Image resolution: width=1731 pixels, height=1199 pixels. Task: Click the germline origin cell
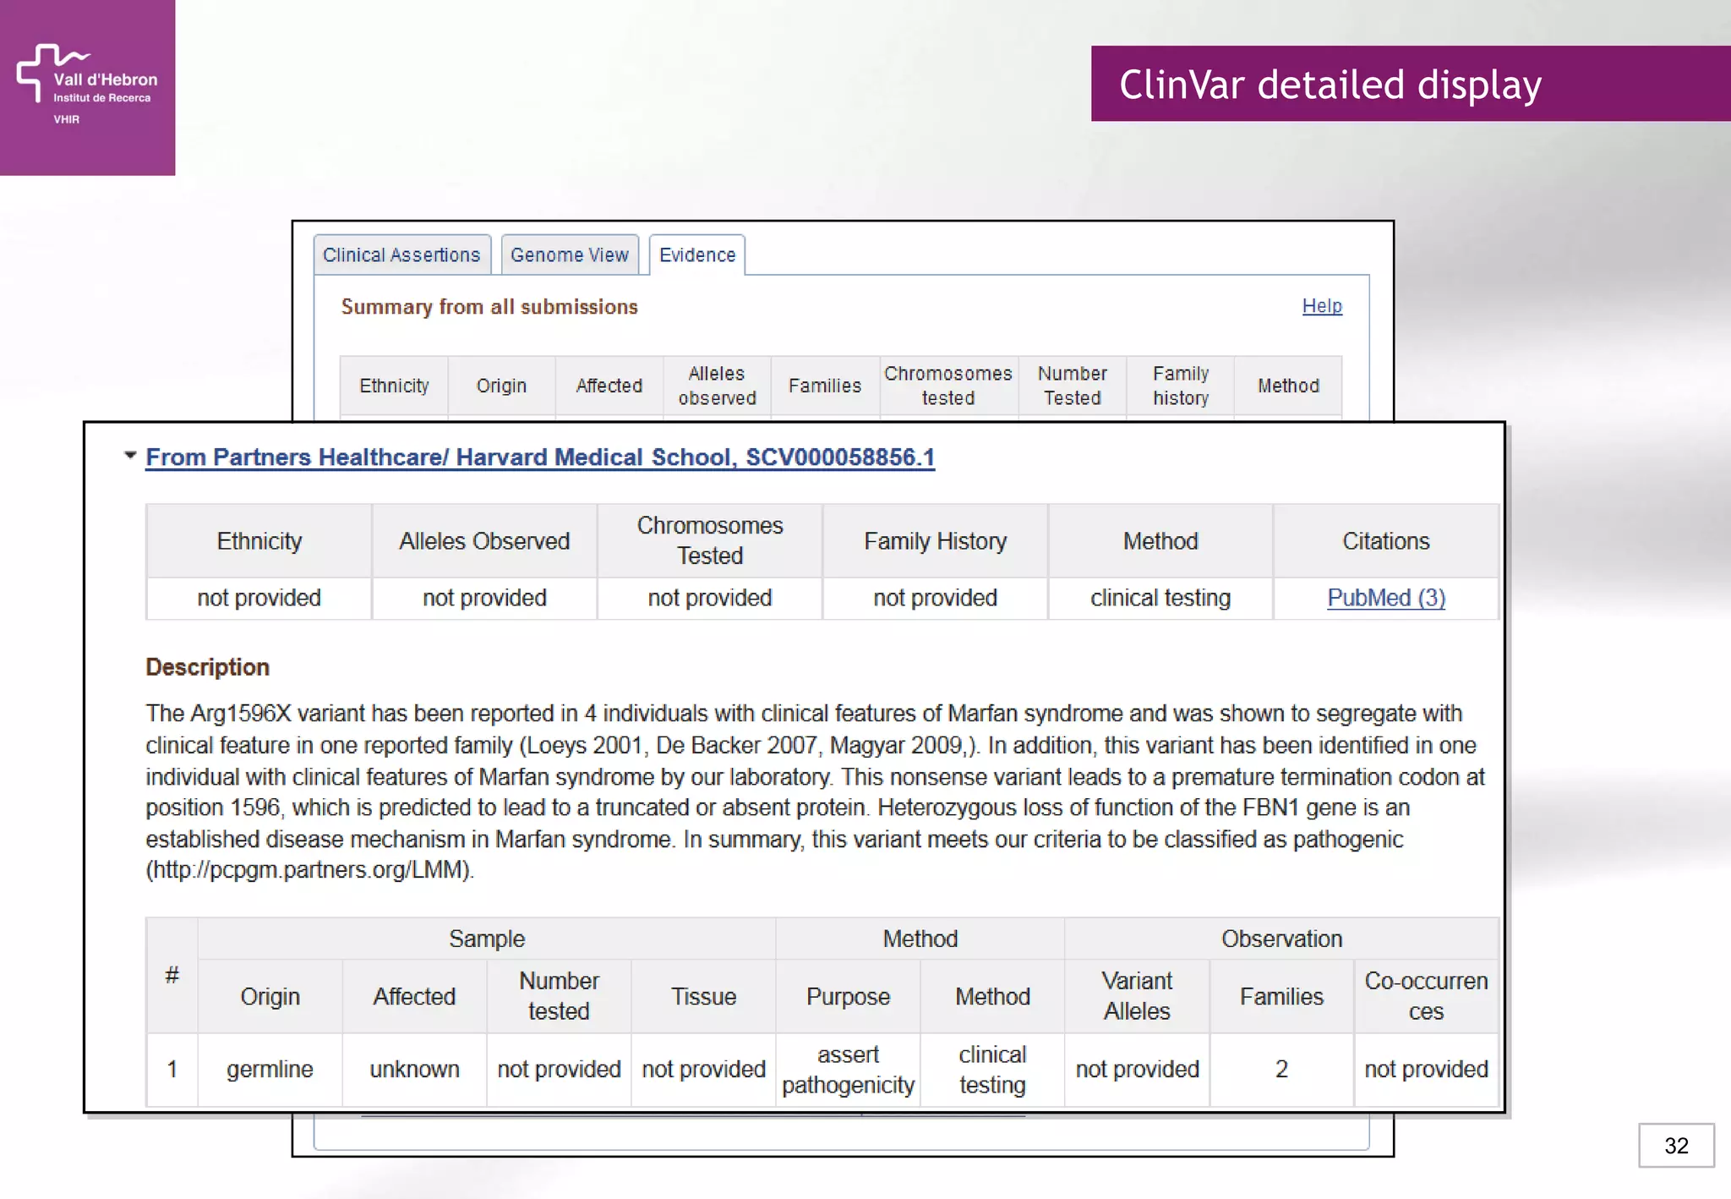point(270,1070)
